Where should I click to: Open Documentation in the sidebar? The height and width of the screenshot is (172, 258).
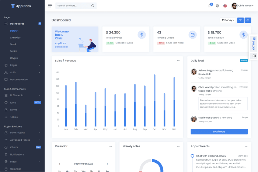[19, 80]
